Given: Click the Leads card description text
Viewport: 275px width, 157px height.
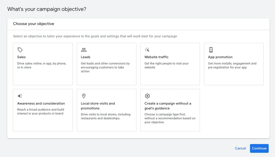Looking at the screenshot, I should coord(105,68).
